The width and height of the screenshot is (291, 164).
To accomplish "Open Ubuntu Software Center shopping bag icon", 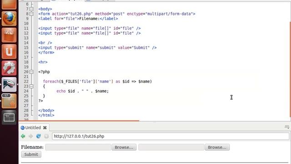I will [9, 35].
